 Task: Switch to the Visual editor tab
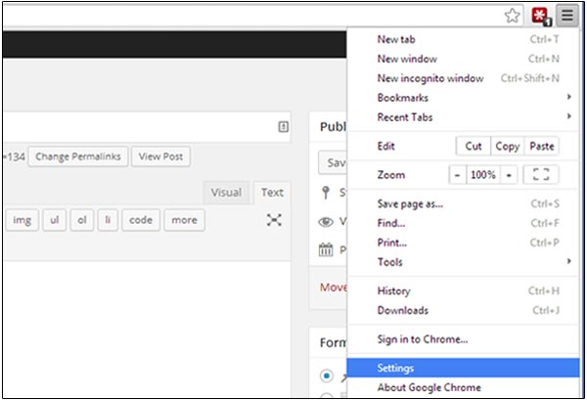point(226,193)
